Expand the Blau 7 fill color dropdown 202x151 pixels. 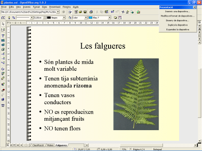pyautogui.click(x=110, y=18)
